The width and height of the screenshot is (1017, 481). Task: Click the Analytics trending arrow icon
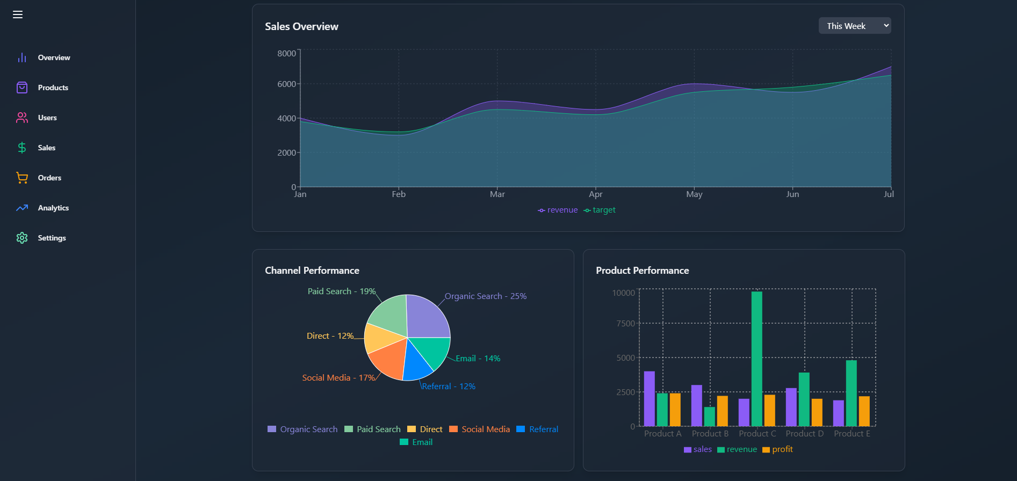[x=22, y=208]
